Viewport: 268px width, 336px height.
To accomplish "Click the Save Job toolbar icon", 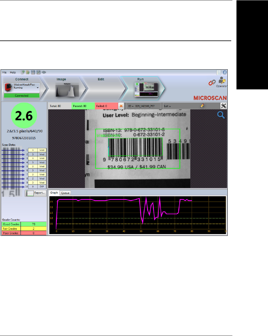I will click(33, 72).
